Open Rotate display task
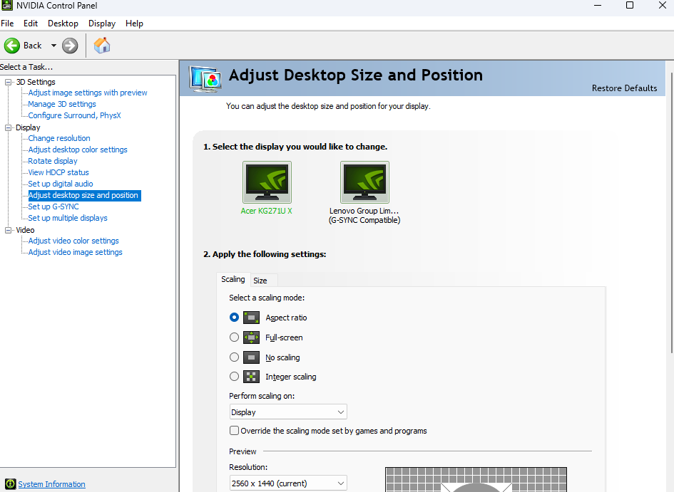The width and height of the screenshot is (674, 492). [x=53, y=162]
